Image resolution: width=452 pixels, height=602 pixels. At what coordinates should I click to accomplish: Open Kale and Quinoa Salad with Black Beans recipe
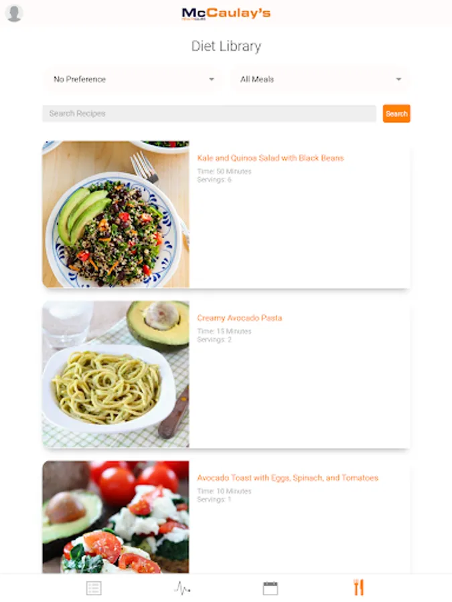coord(271,158)
